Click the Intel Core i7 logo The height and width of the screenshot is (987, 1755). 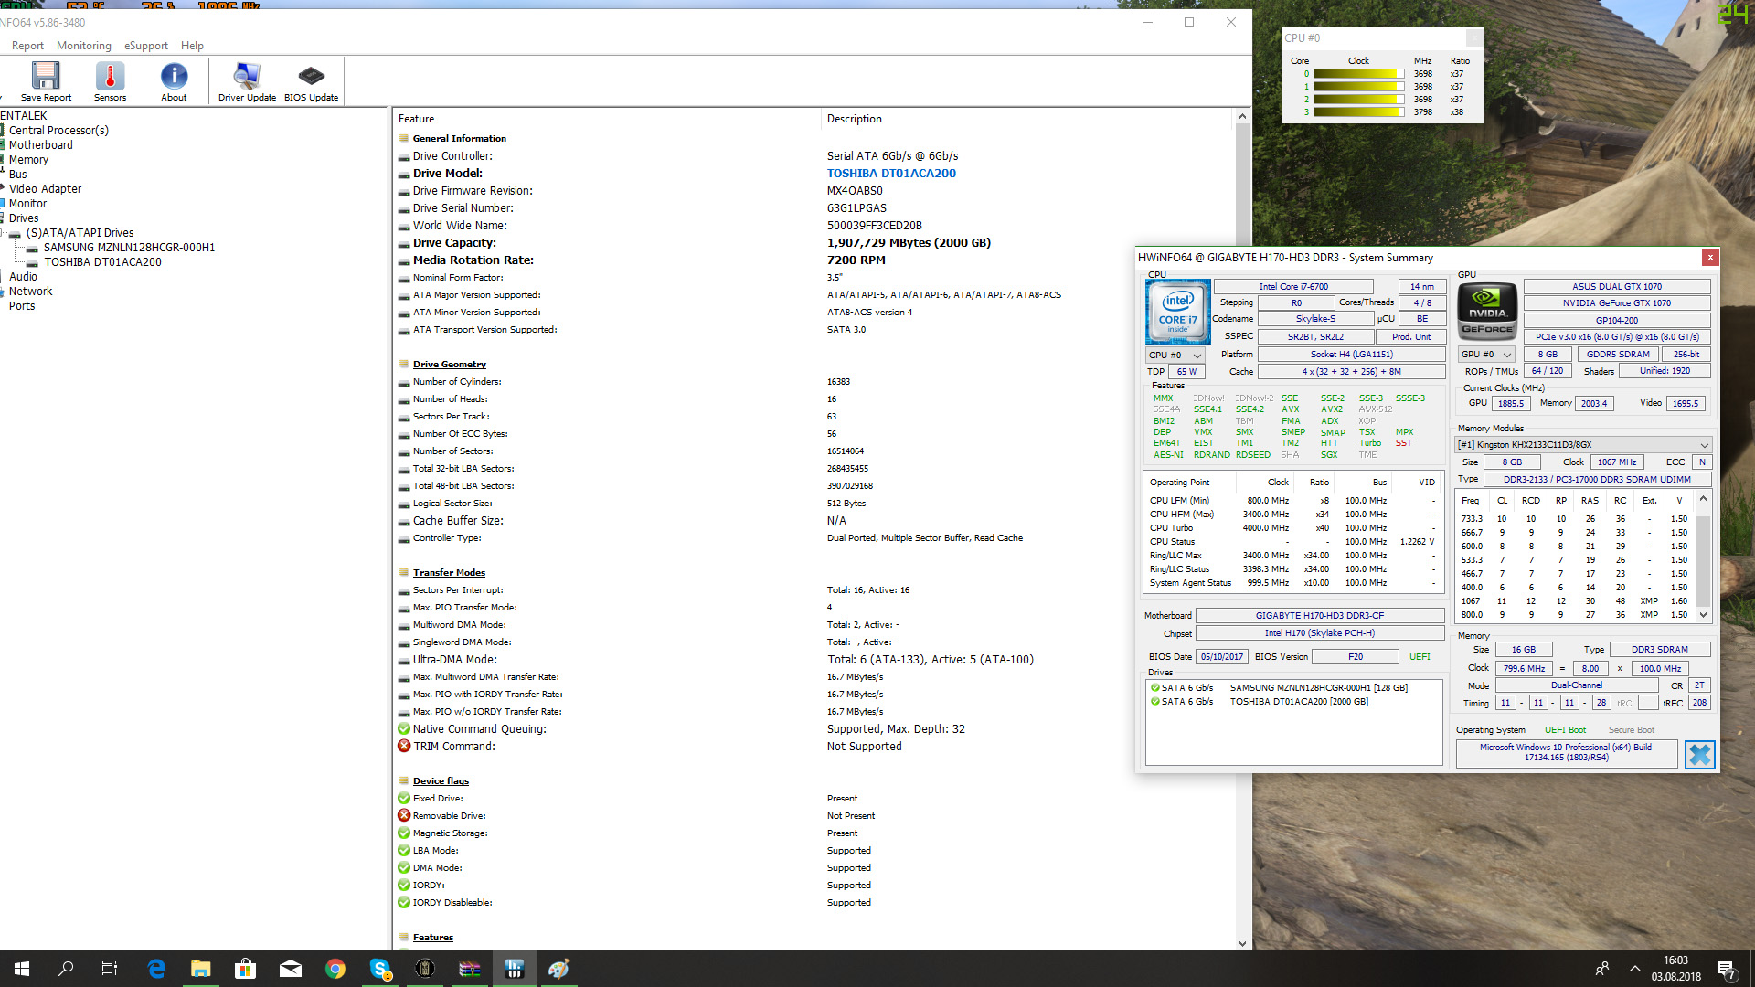click(x=1177, y=312)
